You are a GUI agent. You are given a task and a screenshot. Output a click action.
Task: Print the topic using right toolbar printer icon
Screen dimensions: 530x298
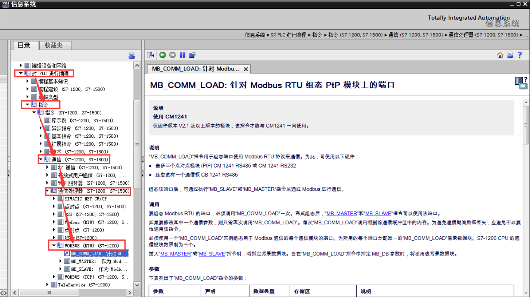point(510,55)
